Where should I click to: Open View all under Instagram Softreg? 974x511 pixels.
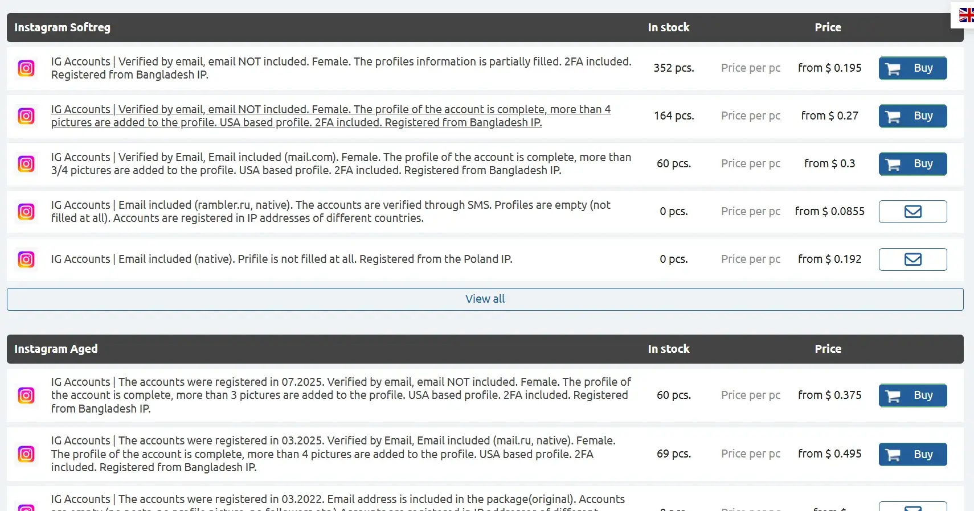(485, 299)
